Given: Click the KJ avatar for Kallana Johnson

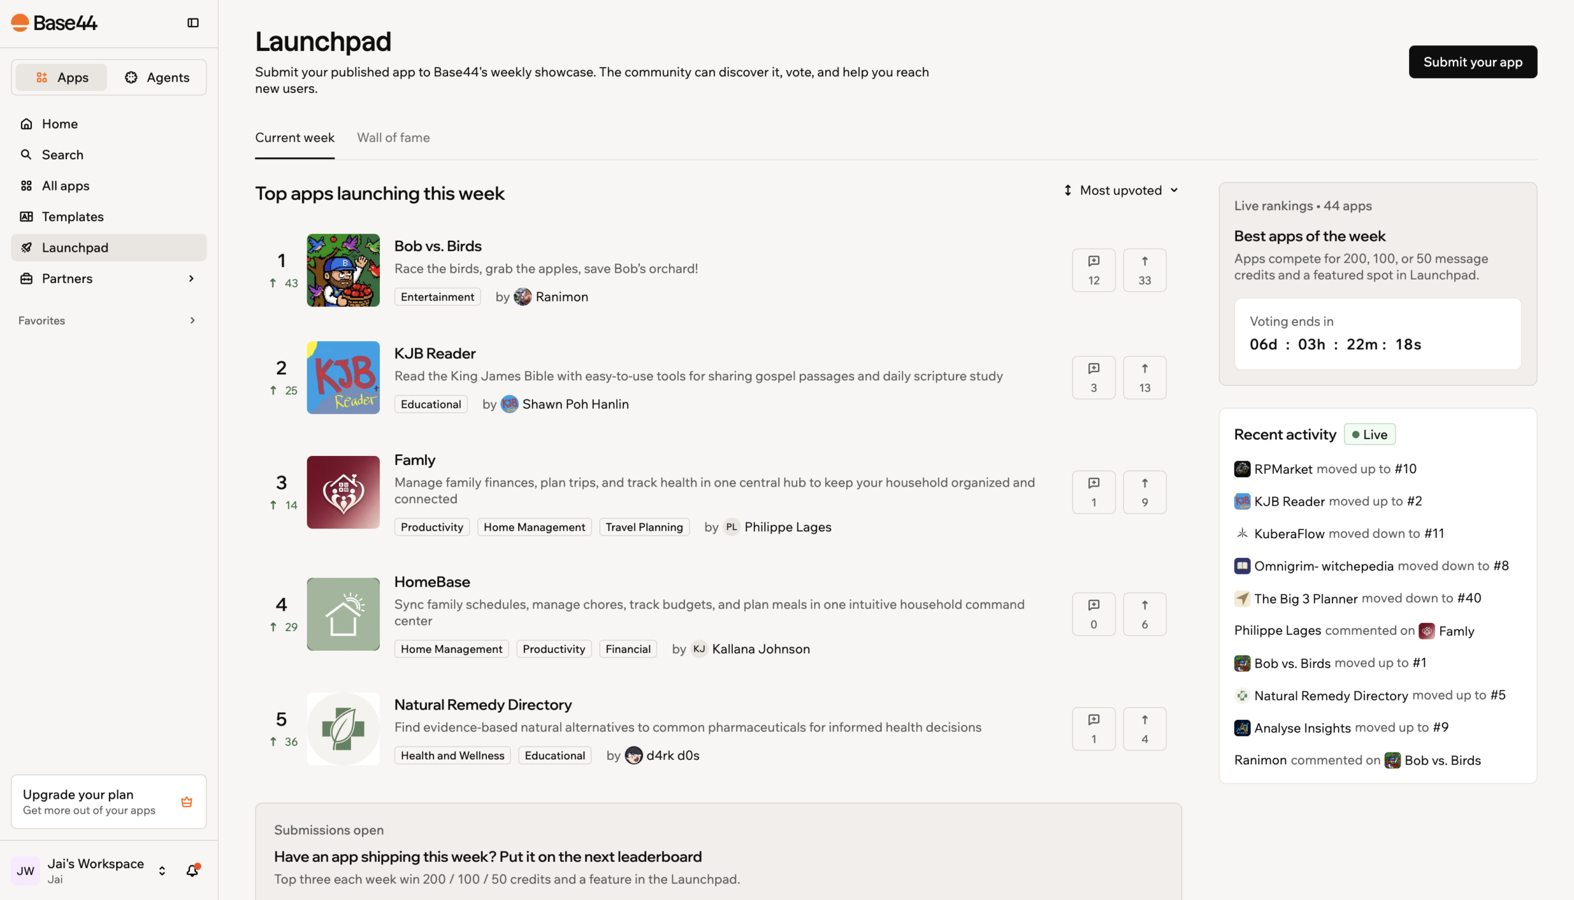Looking at the screenshot, I should click(699, 649).
